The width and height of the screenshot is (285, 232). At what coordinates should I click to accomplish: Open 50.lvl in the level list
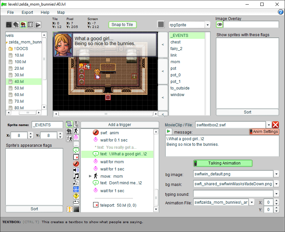pos(19,88)
